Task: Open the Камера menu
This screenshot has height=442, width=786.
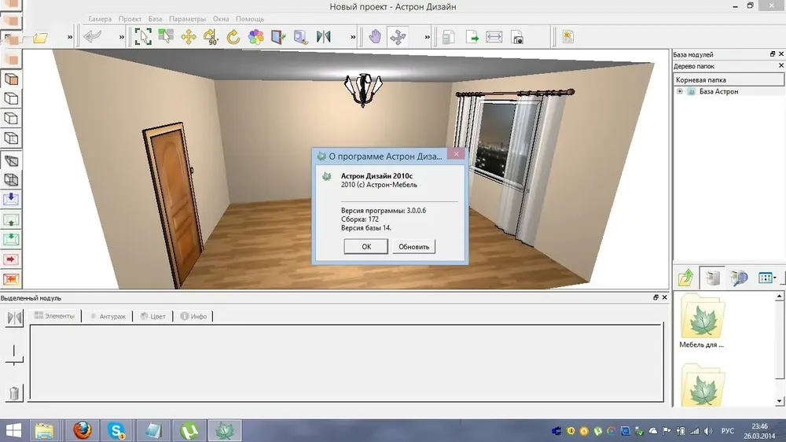Action: click(100, 19)
